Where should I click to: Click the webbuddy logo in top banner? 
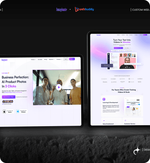tap(84, 9)
